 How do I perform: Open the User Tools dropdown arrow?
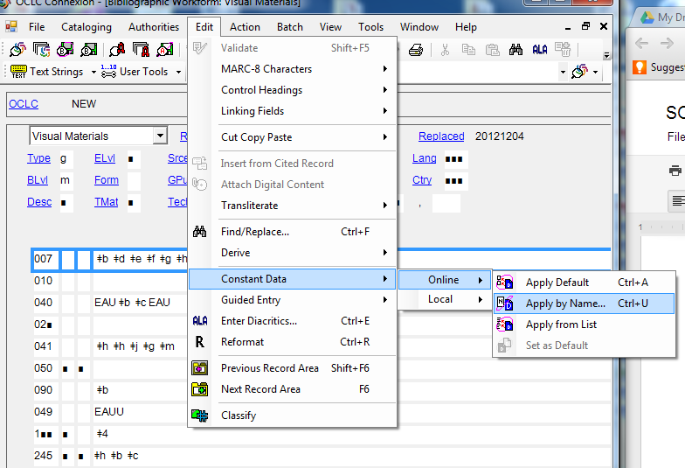tap(178, 72)
